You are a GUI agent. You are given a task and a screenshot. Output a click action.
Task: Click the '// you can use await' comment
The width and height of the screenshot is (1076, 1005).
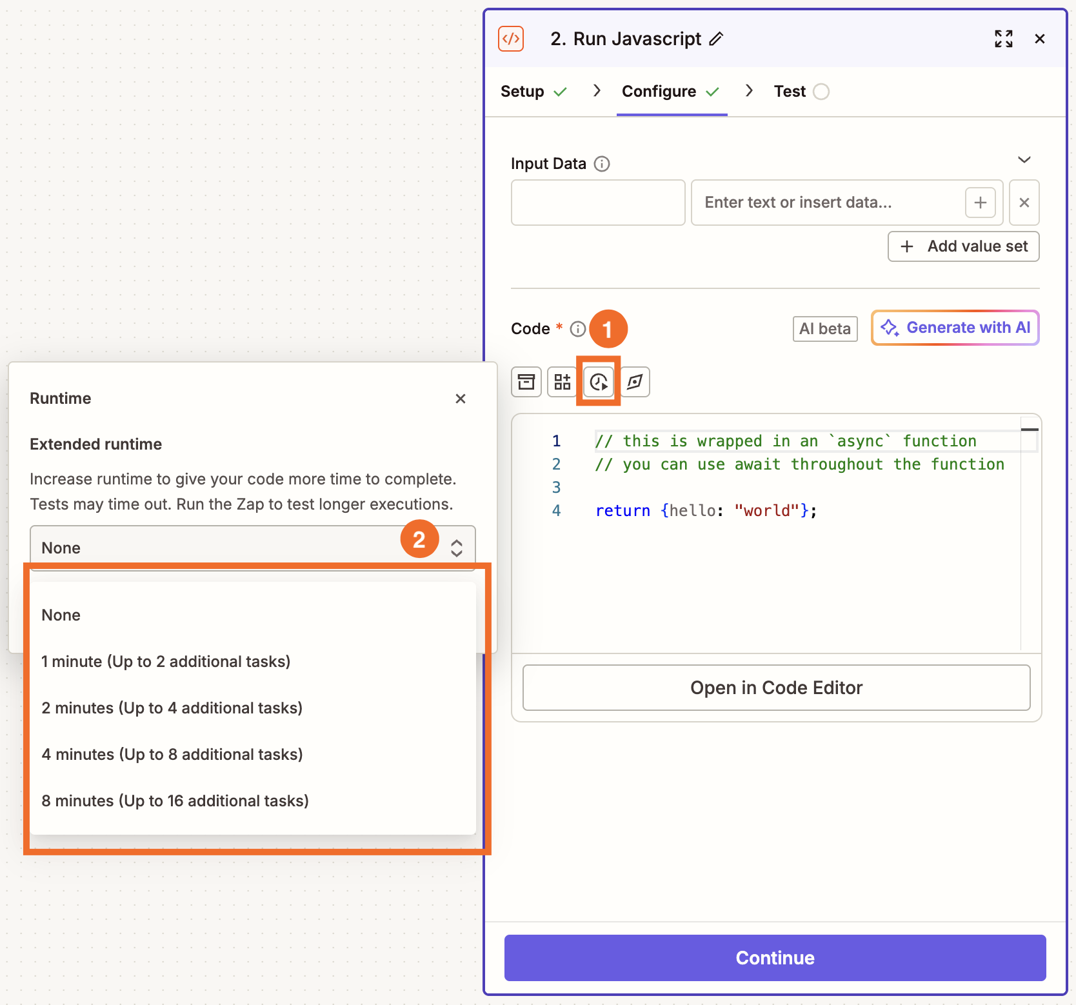(799, 464)
